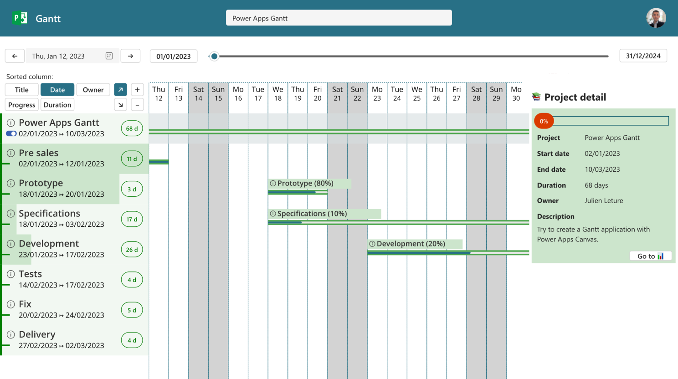The height and width of the screenshot is (379, 678).
Task: Click the 3 d duration badge for Prototype
Action: pyautogui.click(x=132, y=189)
